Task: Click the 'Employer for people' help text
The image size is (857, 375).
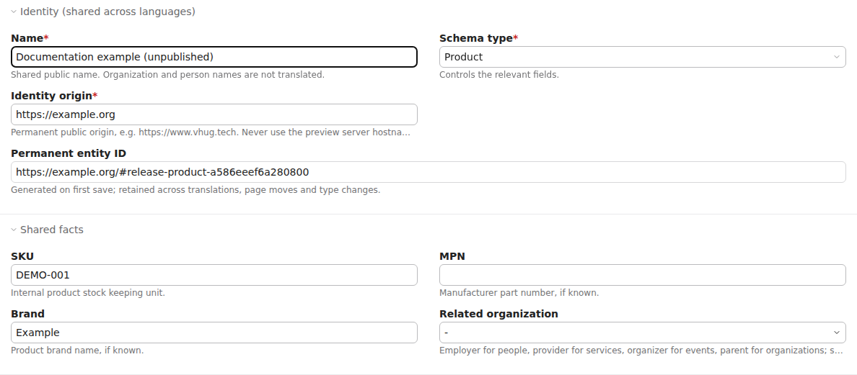Action: (641, 351)
